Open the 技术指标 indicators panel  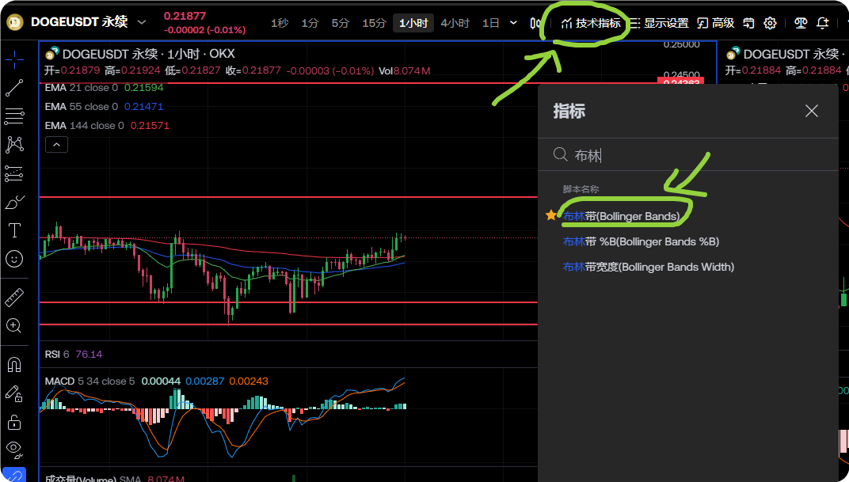(591, 23)
